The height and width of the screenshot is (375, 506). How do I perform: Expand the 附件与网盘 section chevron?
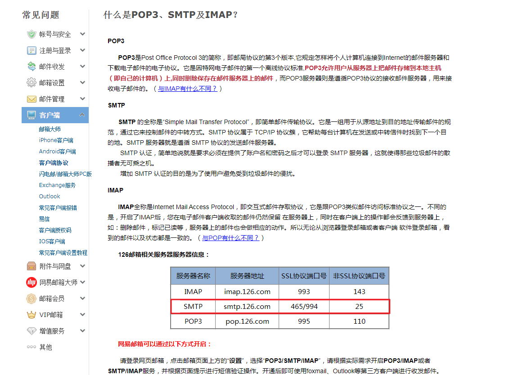[x=83, y=266]
